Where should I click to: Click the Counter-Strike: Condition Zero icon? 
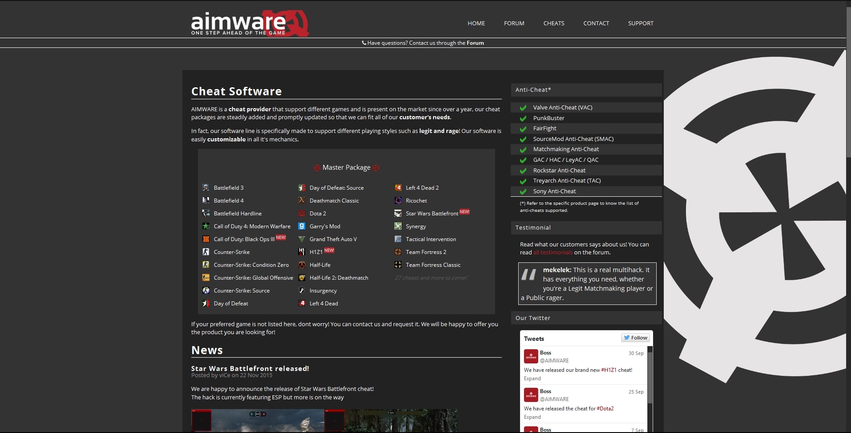[206, 265]
